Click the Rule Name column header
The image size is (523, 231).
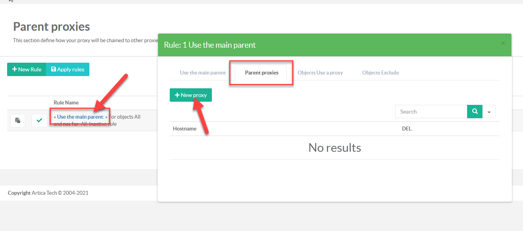(66, 102)
